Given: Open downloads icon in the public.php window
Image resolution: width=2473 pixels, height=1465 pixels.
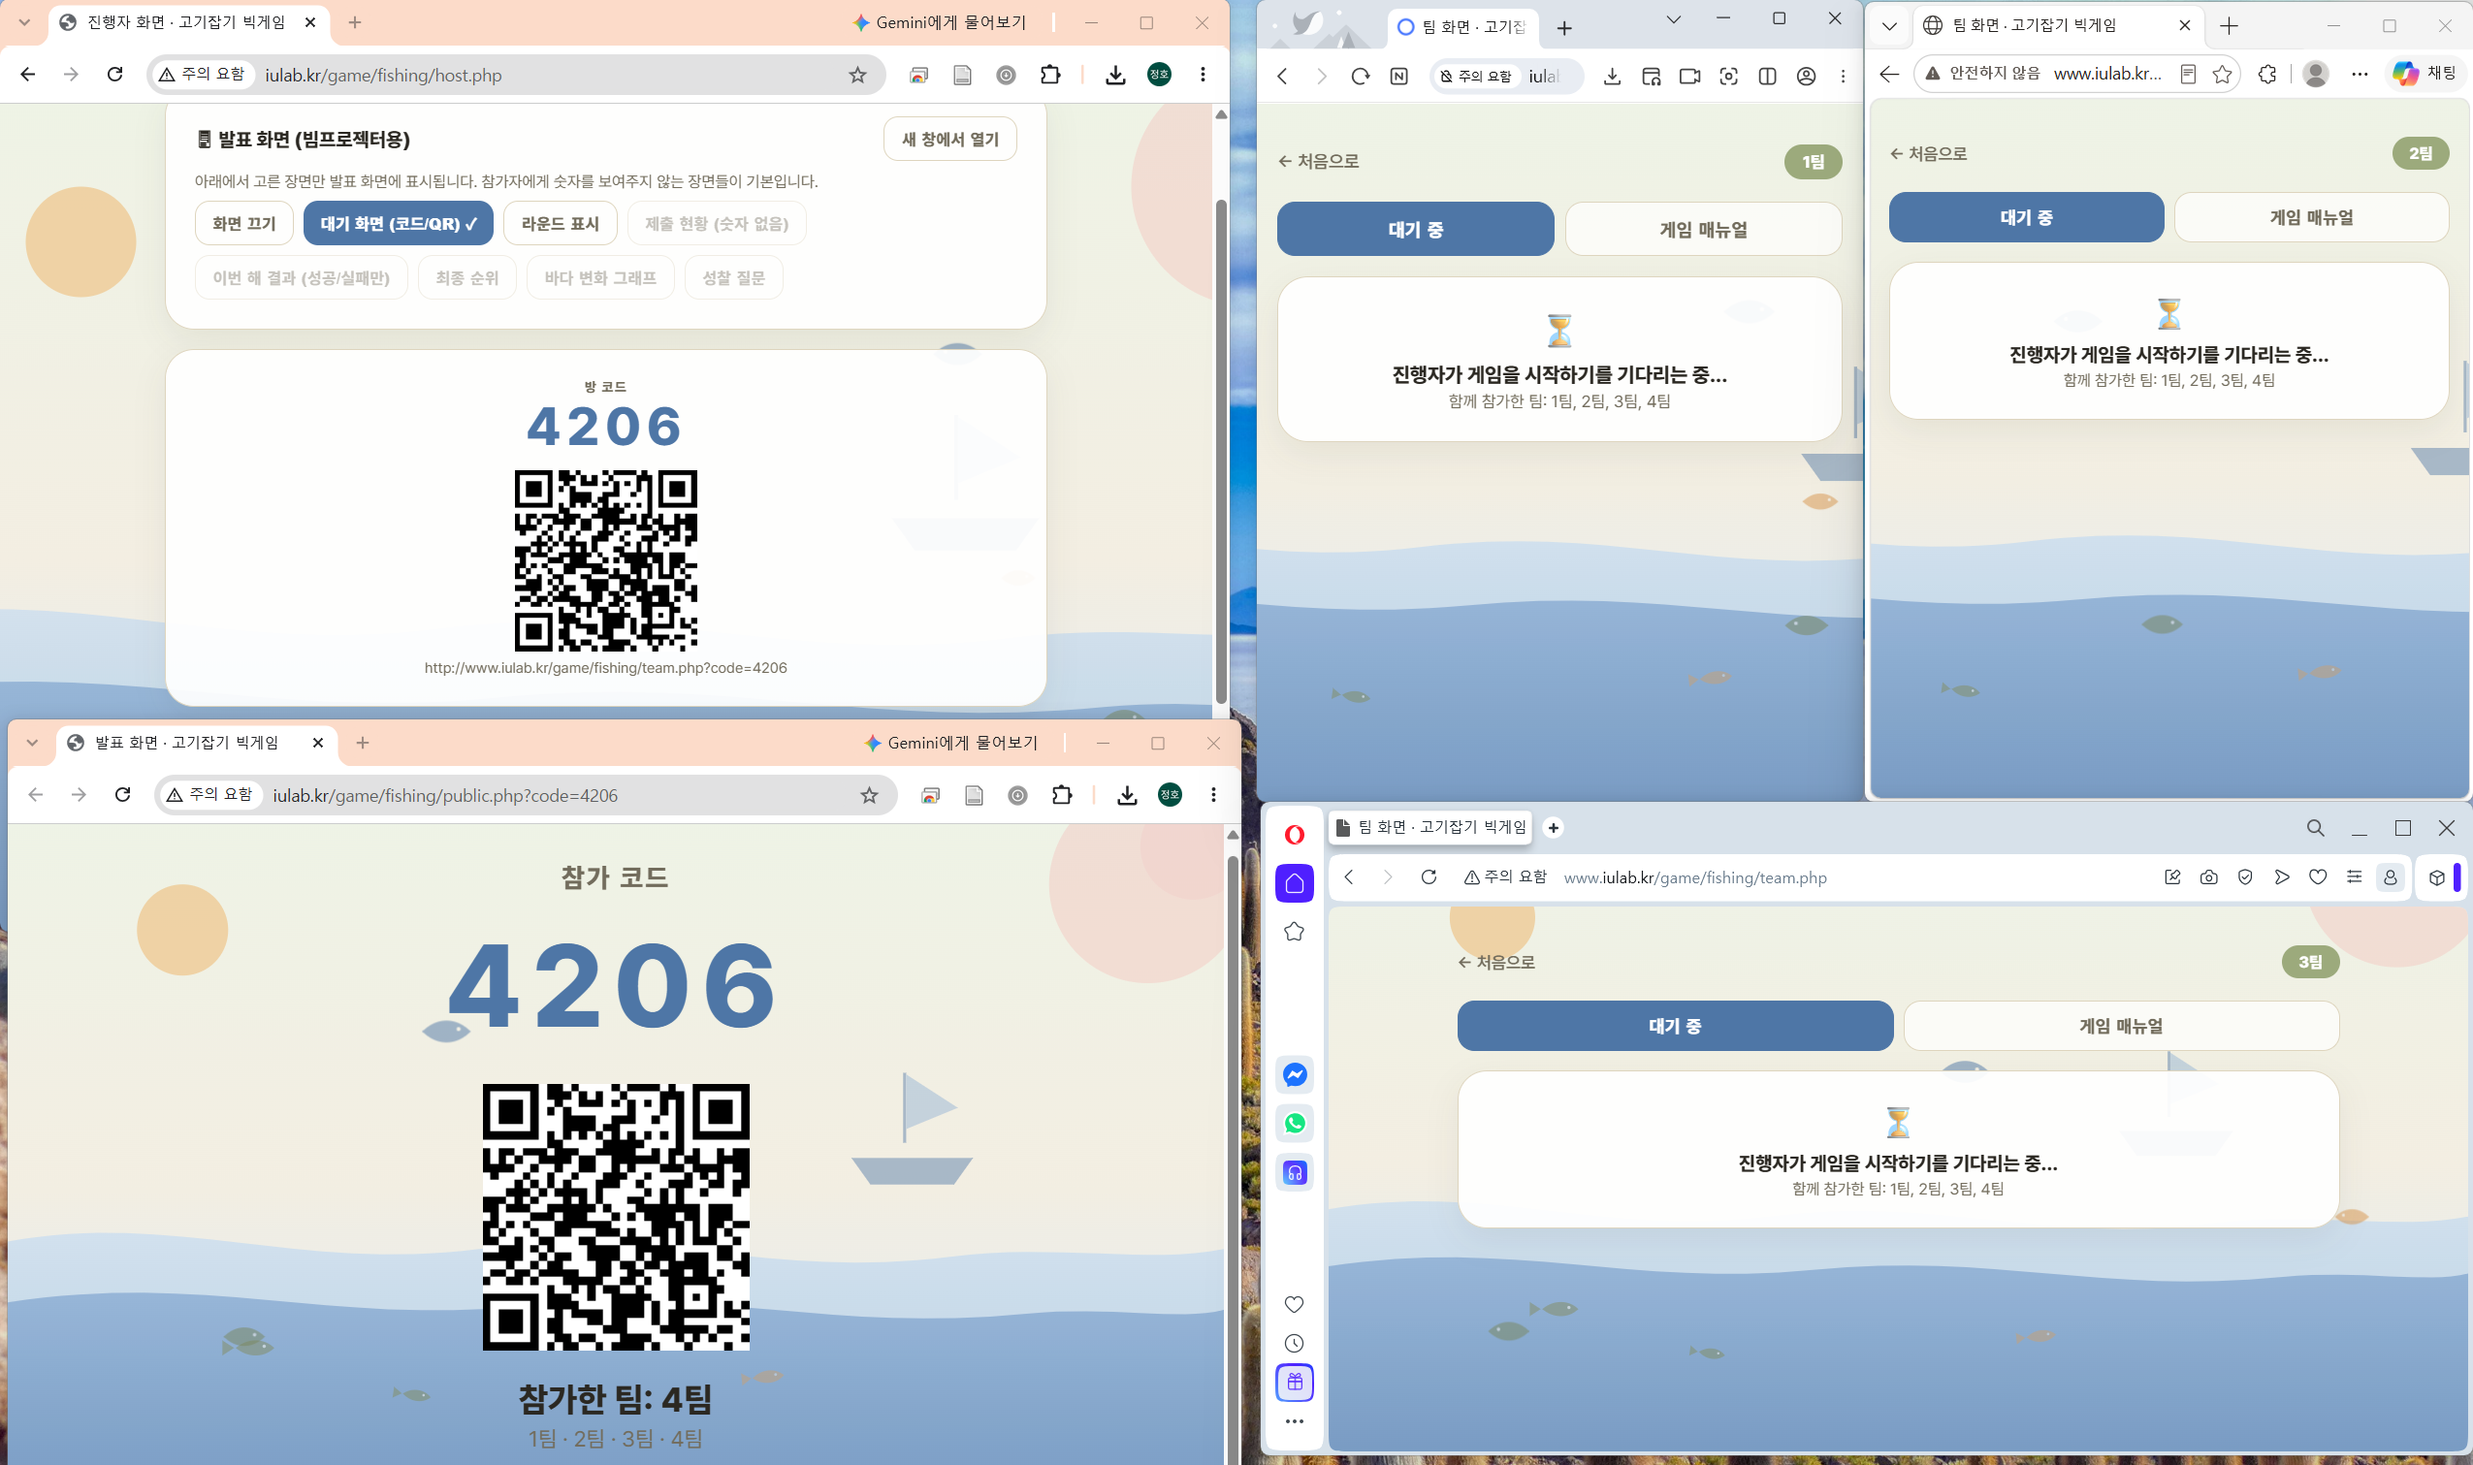Looking at the screenshot, I should 1128,796.
